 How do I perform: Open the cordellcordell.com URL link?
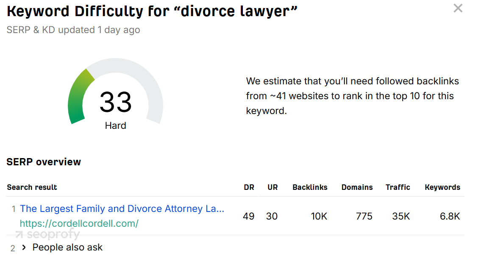coord(79,223)
